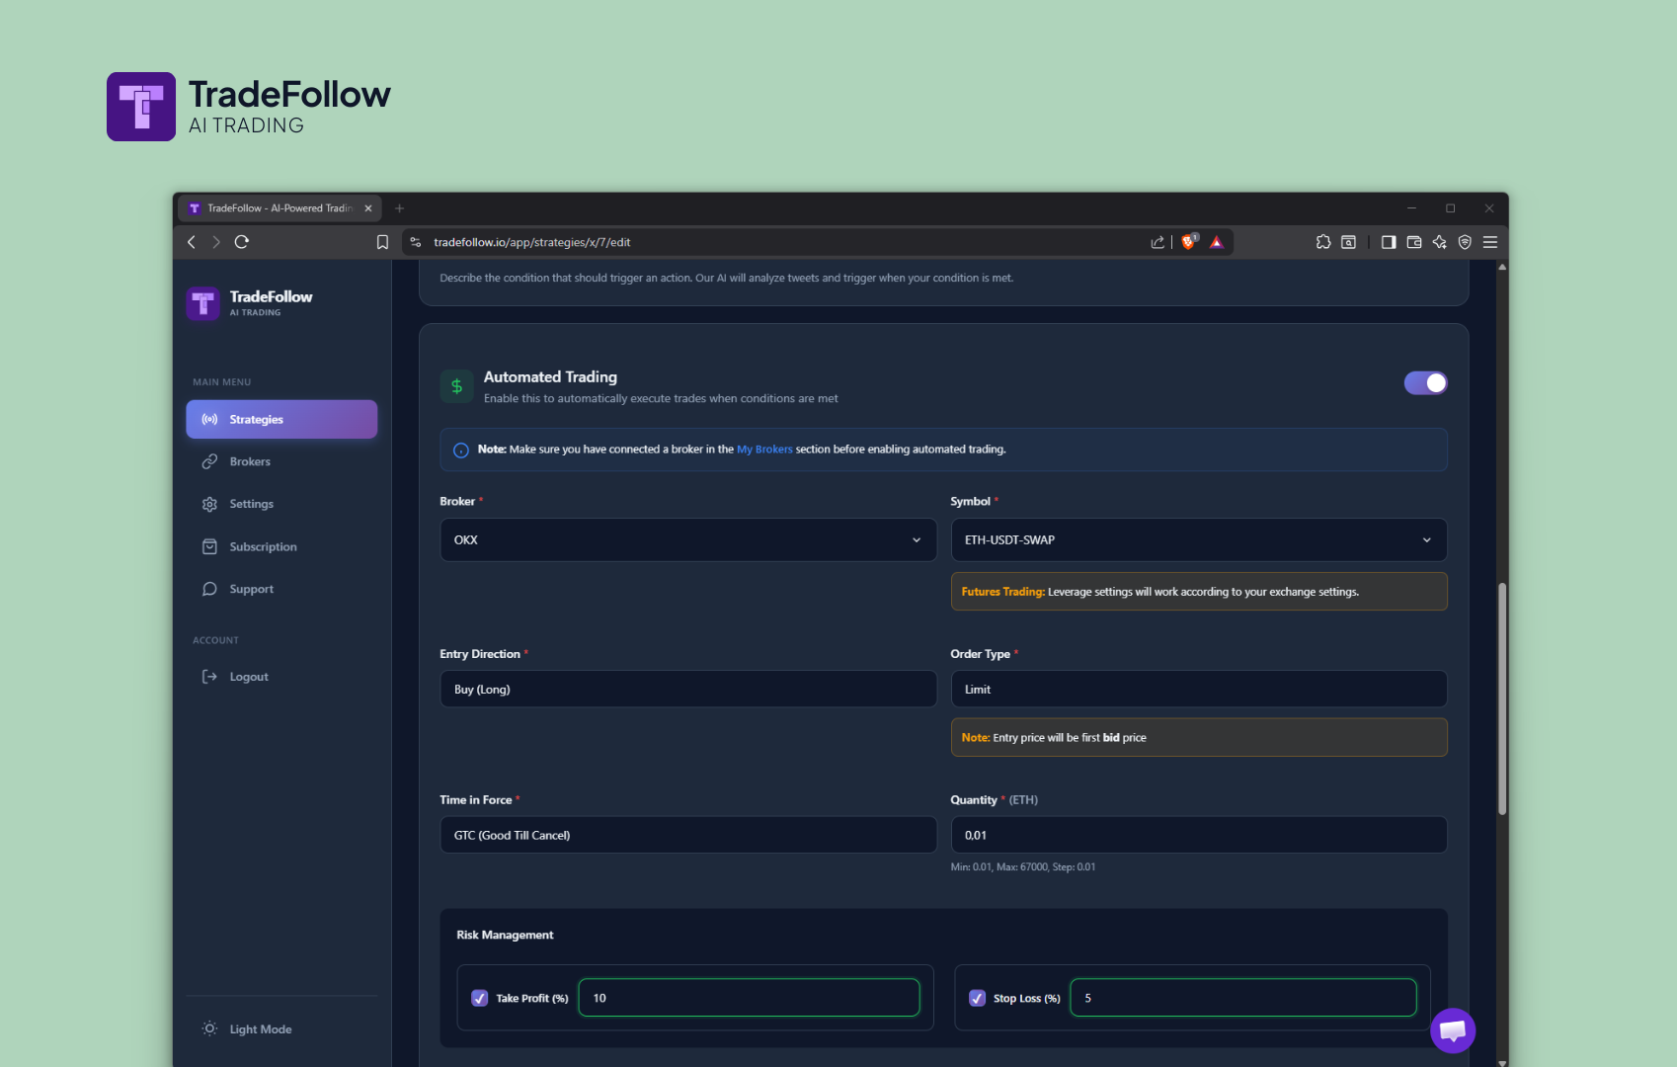This screenshot has height=1067, width=1677.
Task: Open Support in the sidebar
Action: pos(281,589)
